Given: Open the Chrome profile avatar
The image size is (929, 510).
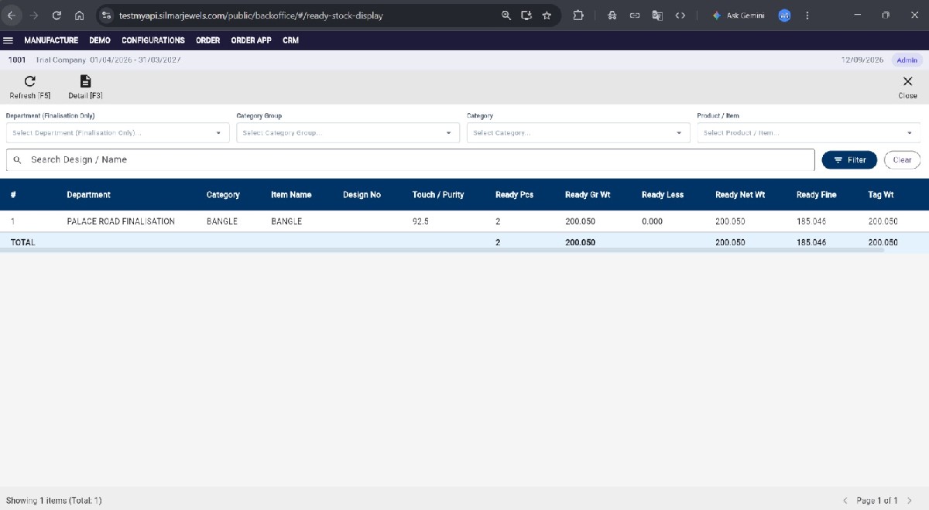Looking at the screenshot, I should [x=784, y=15].
